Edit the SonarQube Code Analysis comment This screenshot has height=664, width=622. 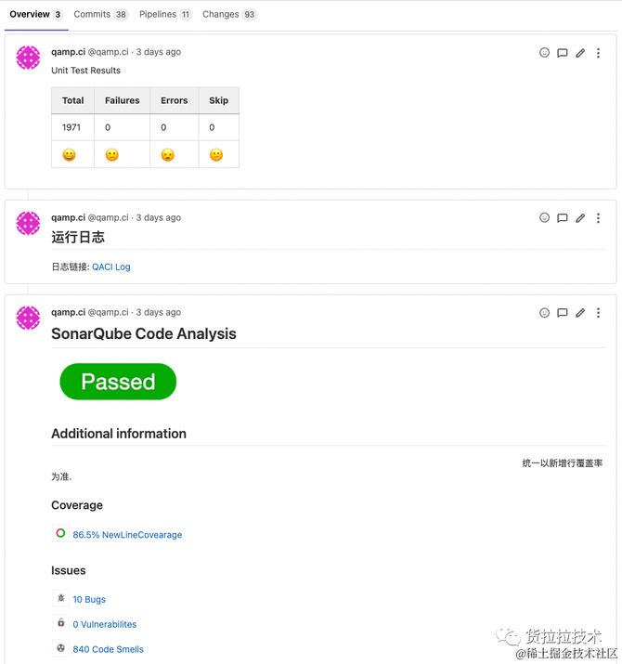[x=580, y=313]
